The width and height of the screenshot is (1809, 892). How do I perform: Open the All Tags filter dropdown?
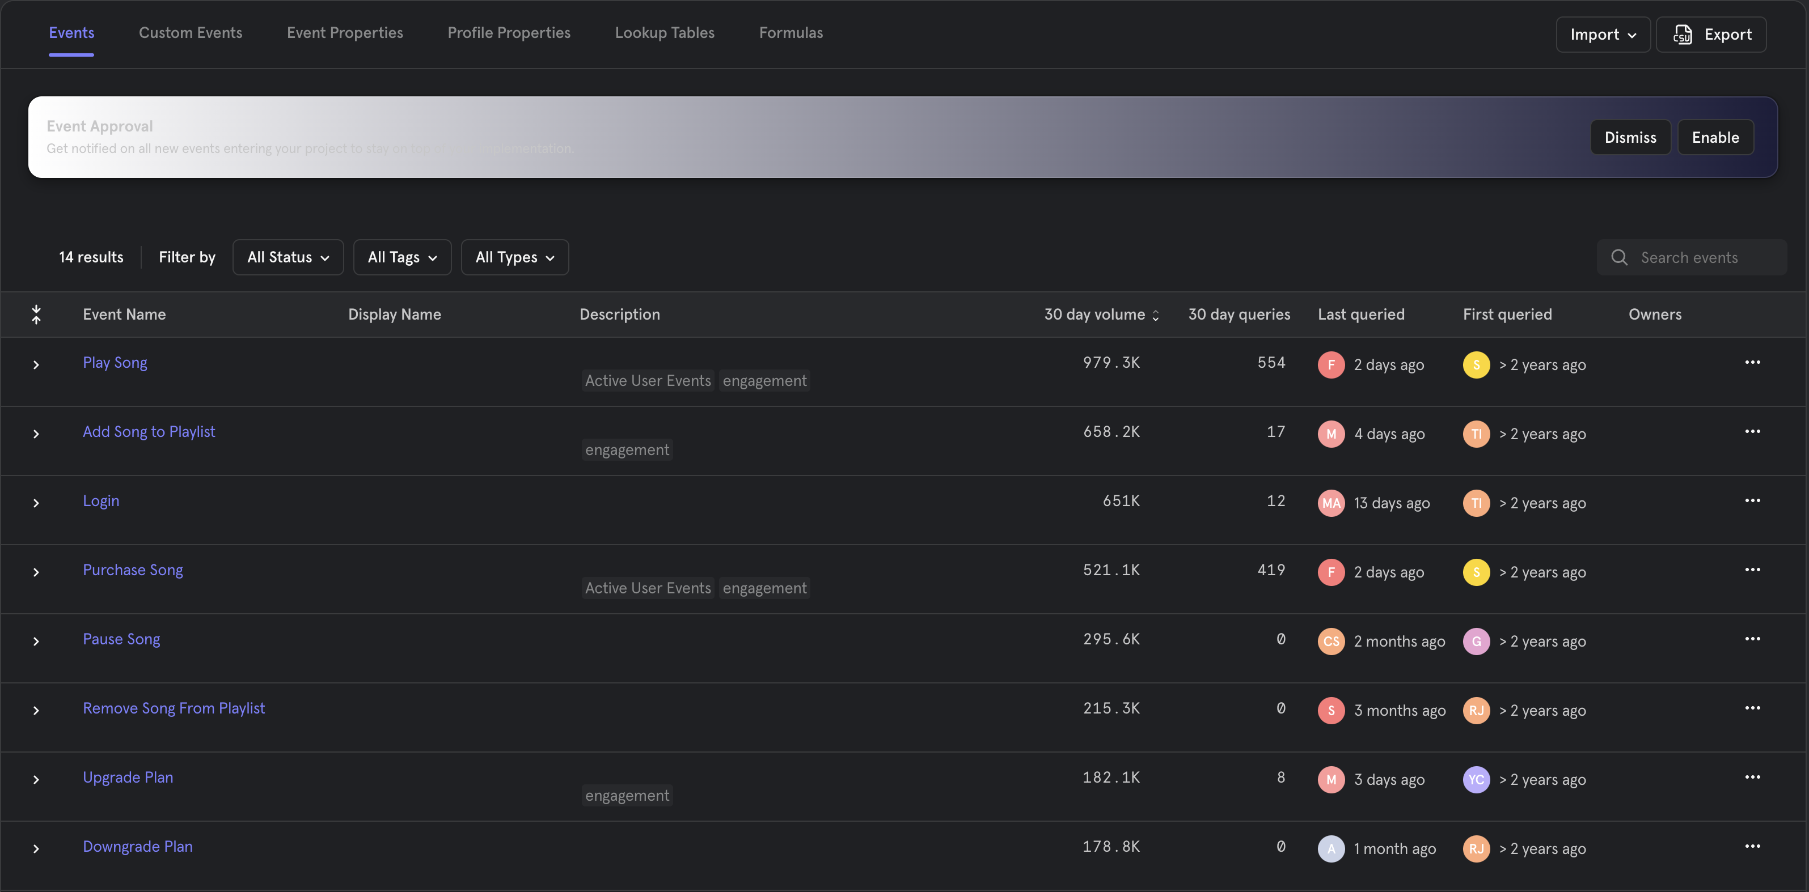click(401, 257)
